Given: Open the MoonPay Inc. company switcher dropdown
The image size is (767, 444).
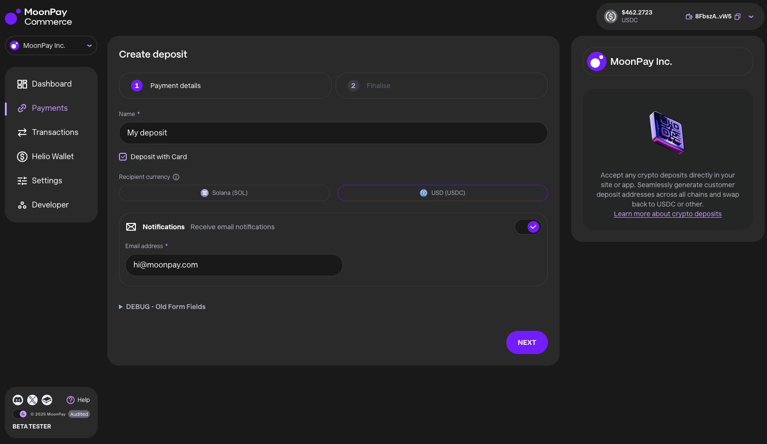Looking at the screenshot, I should point(51,45).
